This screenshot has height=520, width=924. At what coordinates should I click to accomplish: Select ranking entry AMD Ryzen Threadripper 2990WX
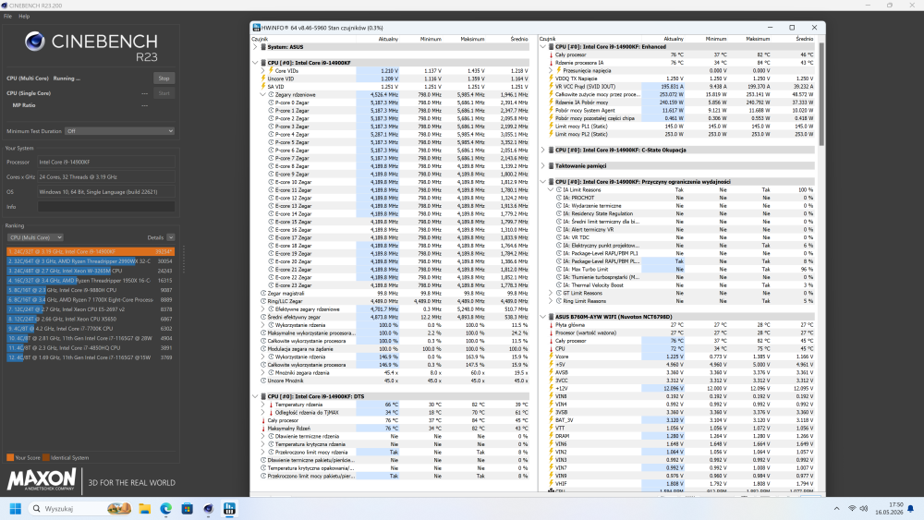pyautogui.click(x=91, y=260)
